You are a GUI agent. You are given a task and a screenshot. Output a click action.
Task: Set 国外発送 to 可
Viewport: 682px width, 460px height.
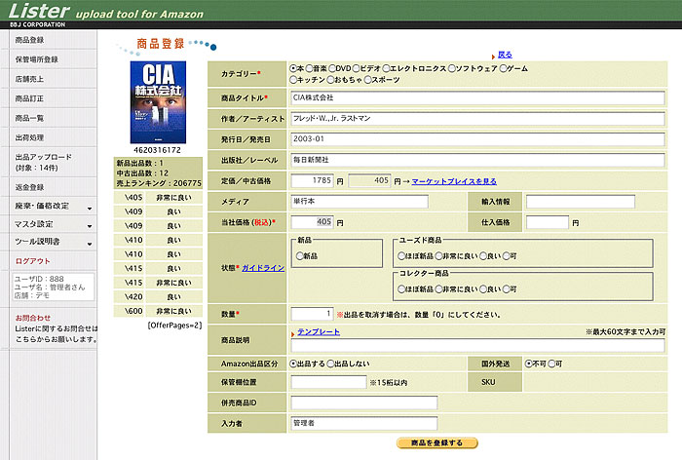coord(551,364)
